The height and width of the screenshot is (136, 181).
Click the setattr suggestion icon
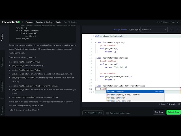108,95
